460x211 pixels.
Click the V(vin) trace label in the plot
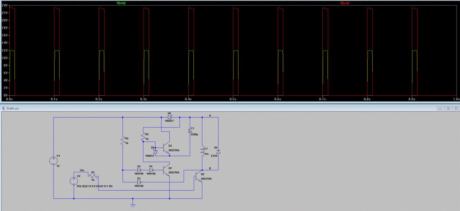tap(121, 3)
